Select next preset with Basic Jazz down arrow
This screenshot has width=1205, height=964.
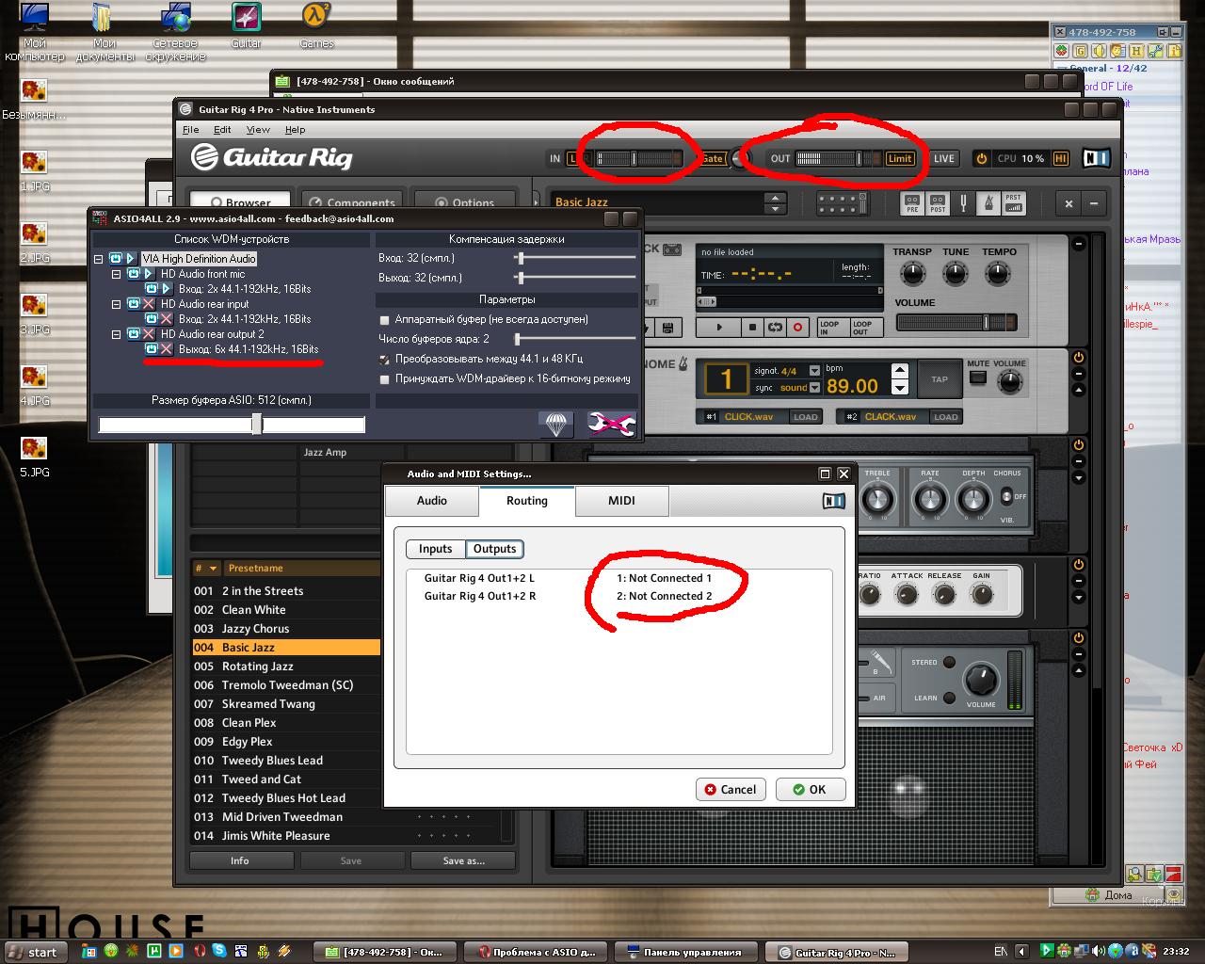(776, 208)
